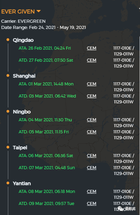Open CEM link for Qingdao ATD entry
This screenshot has height=215, width=140.
[x=92, y=60]
